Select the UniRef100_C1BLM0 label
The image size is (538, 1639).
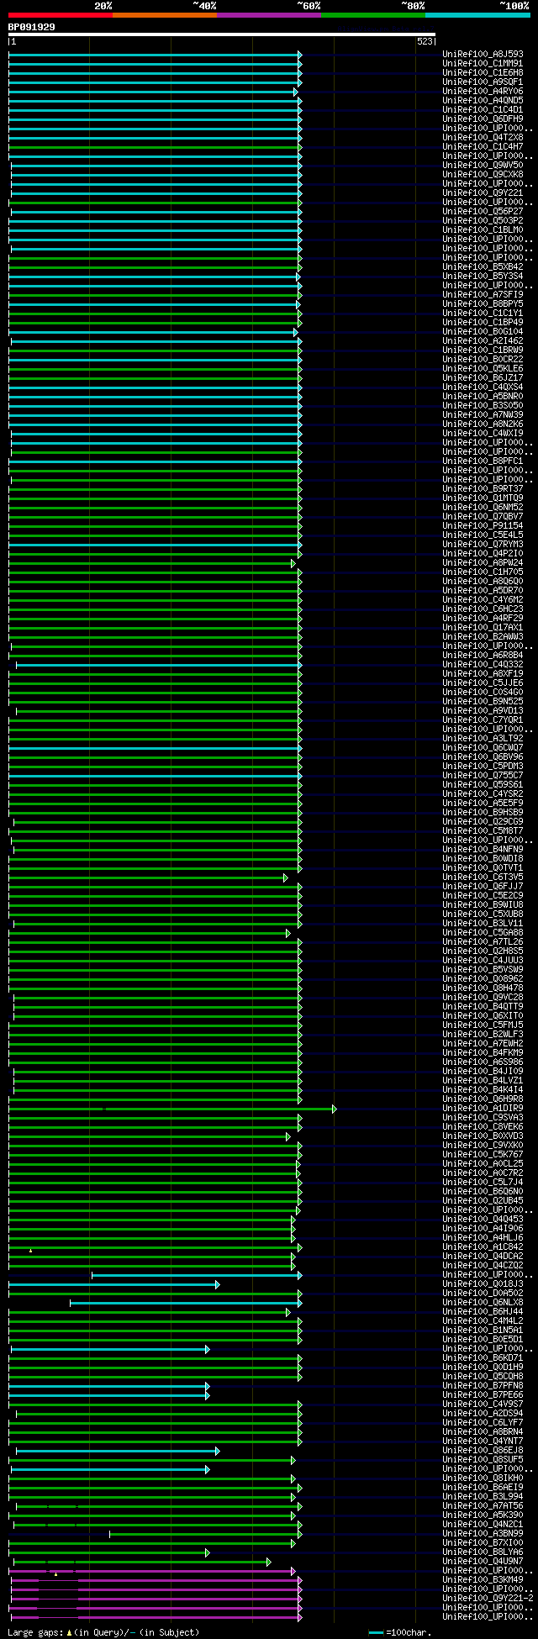pos(483,230)
